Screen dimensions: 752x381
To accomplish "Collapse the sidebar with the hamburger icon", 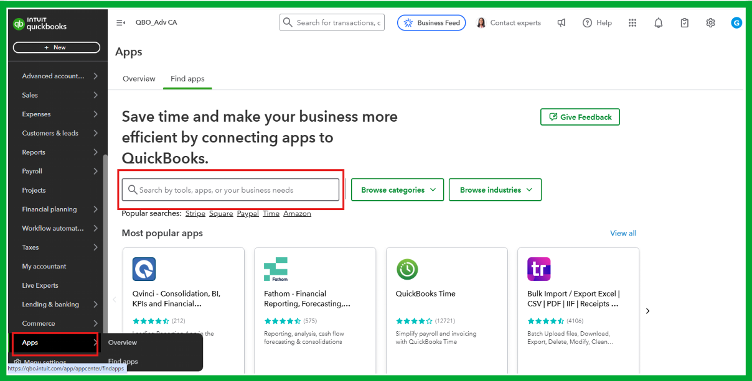I will pos(121,22).
